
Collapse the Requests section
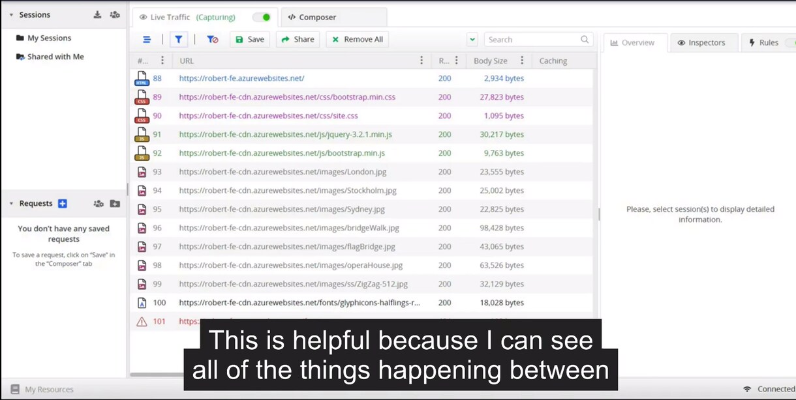click(x=11, y=204)
